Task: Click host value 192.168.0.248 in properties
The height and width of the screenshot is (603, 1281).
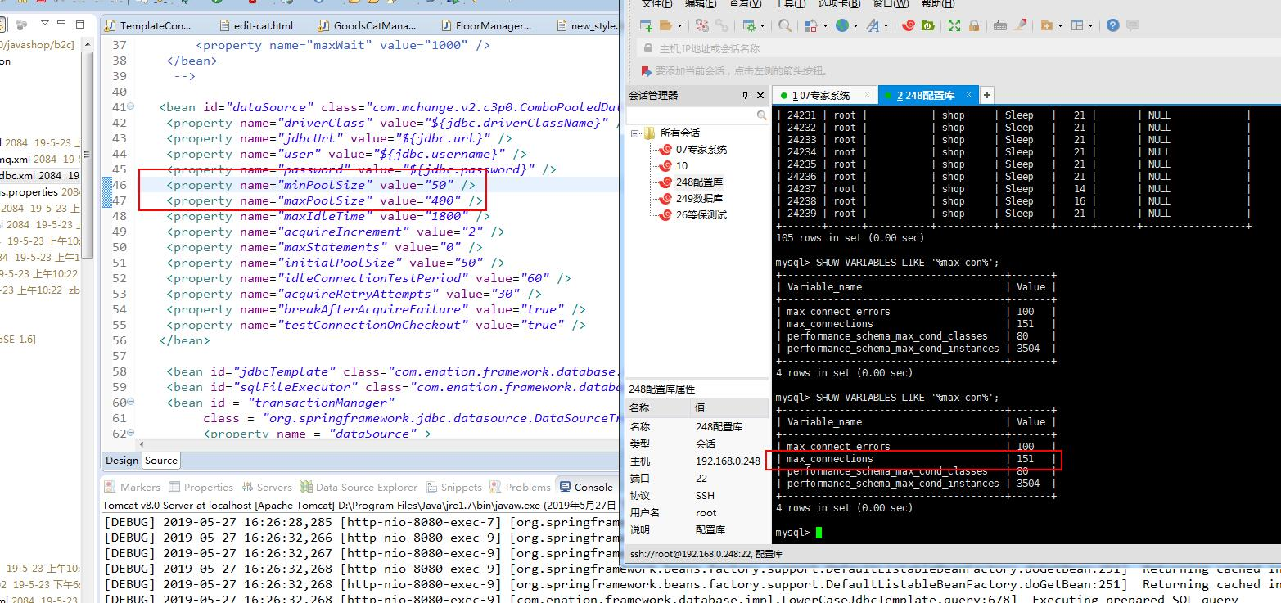Action: coord(728,461)
